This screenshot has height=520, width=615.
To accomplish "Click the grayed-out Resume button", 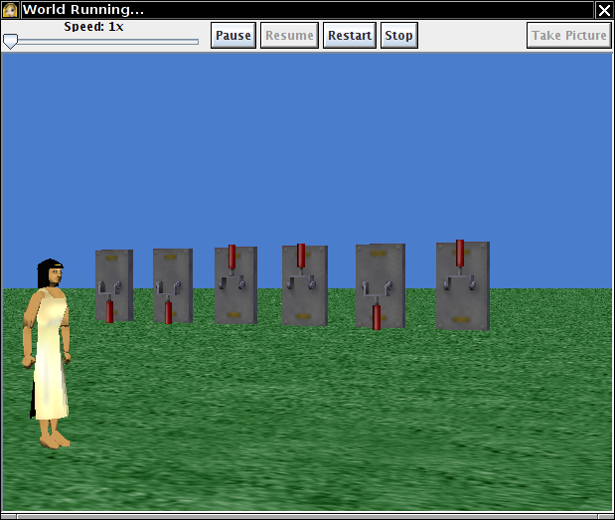I will click(289, 36).
